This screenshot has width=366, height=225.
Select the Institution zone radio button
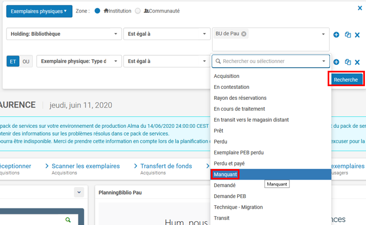(98, 11)
